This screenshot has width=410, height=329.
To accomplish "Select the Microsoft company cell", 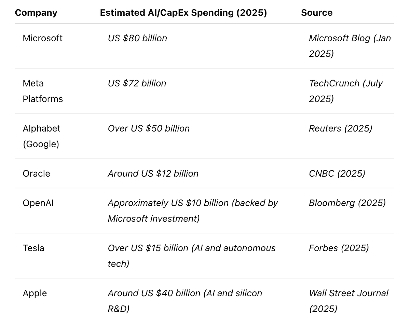I will 43,38.
